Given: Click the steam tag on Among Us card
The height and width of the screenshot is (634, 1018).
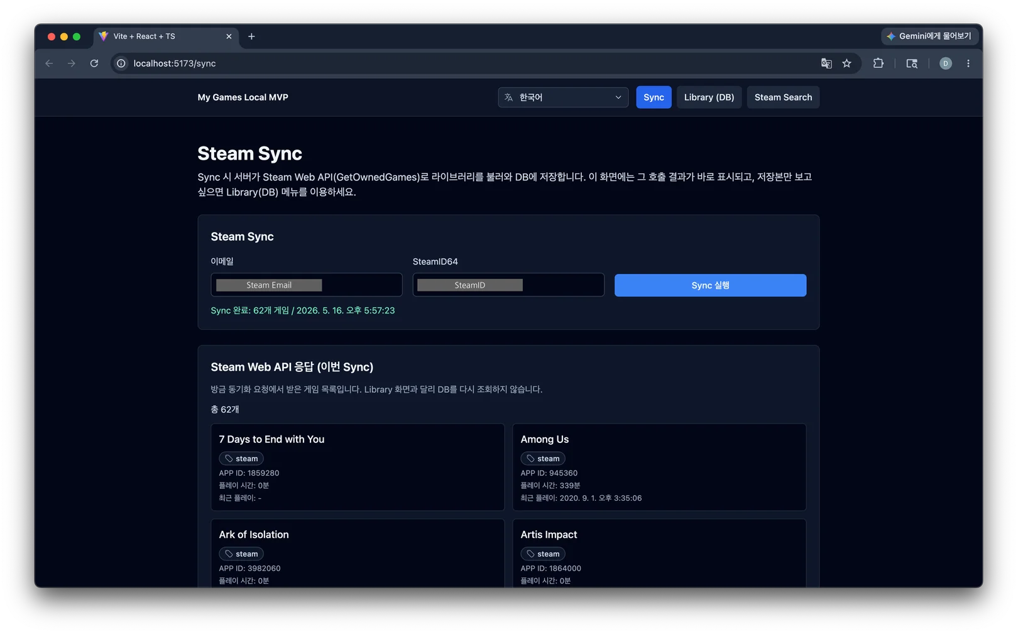Looking at the screenshot, I should coord(543,459).
